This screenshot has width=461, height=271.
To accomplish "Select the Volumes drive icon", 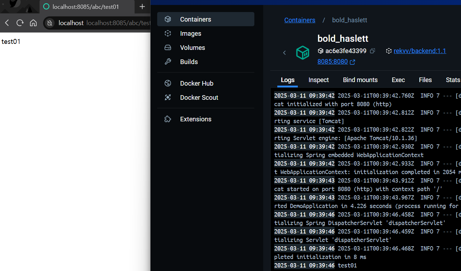I will coord(168,47).
